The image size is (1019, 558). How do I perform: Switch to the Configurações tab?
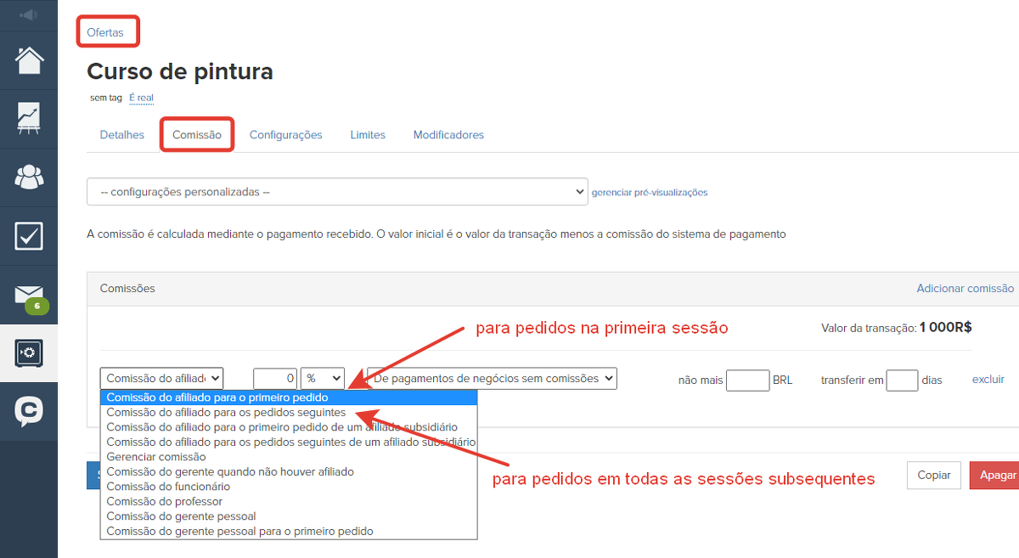pyautogui.click(x=285, y=135)
